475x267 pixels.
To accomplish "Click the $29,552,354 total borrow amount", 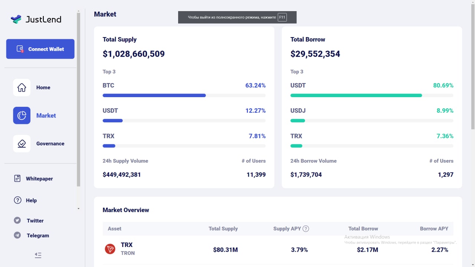I will (315, 54).
